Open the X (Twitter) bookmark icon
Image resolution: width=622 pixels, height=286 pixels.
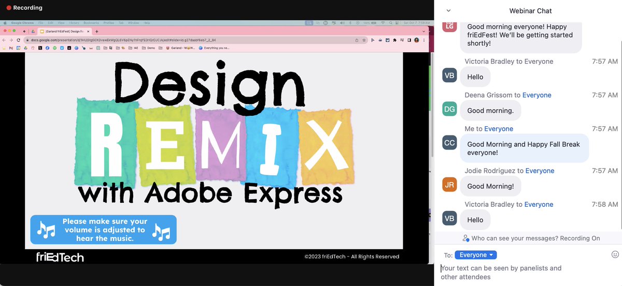(x=40, y=48)
